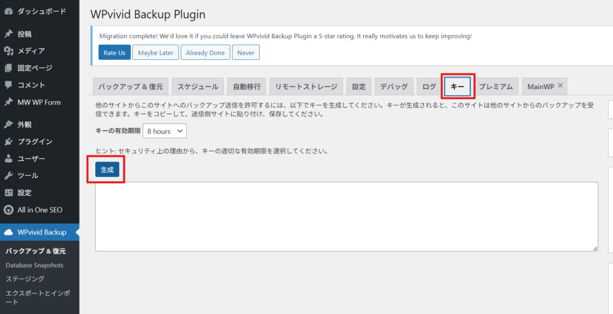
Task: Expand the キーの有効期限 8 hours dropdown
Action: (x=165, y=131)
